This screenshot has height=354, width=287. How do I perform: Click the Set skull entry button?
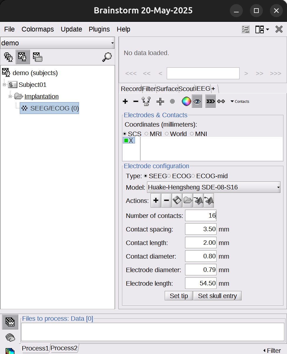(x=217, y=296)
